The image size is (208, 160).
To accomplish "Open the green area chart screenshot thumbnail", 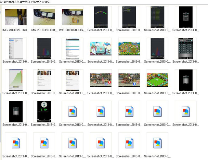I will click(x=16, y=80).
